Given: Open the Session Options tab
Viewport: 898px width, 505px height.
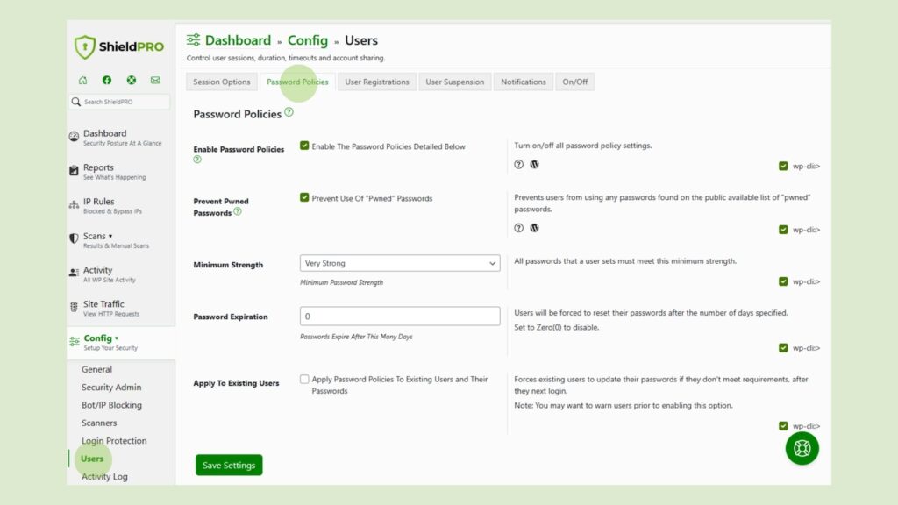Looking at the screenshot, I should 222,82.
